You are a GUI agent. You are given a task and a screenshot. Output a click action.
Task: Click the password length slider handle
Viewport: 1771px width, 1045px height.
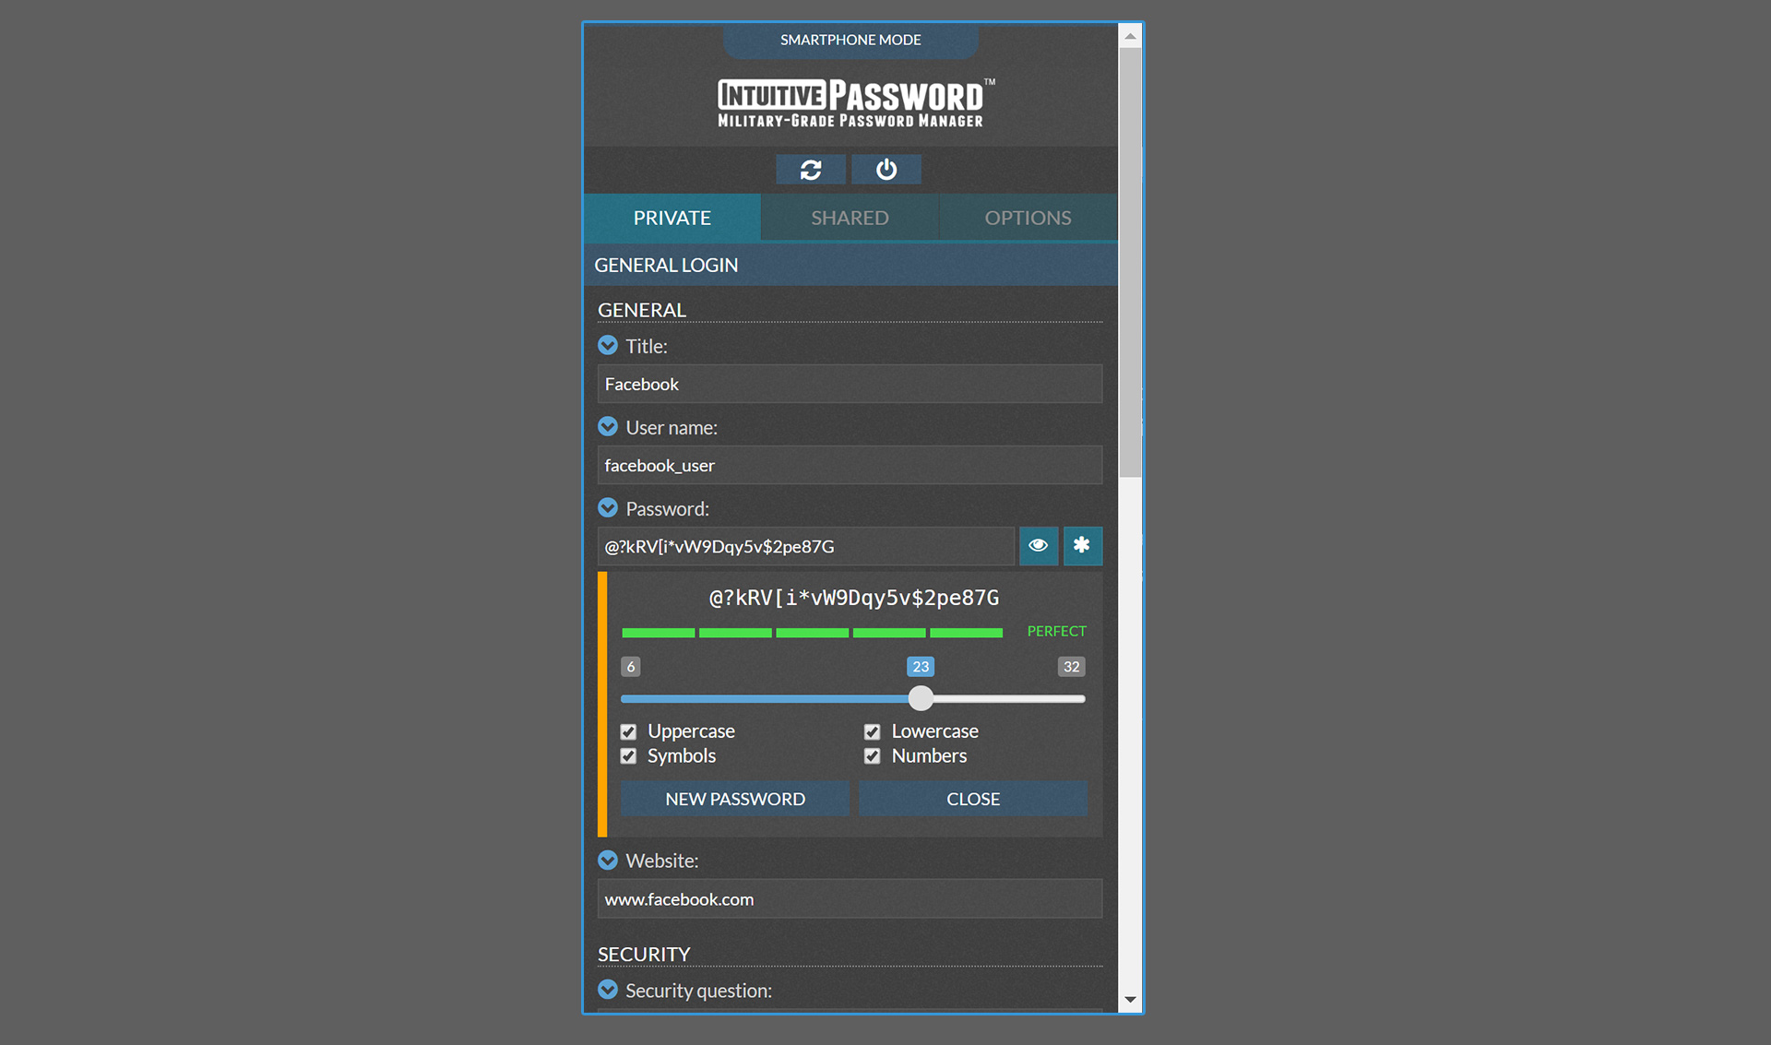[921, 698]
